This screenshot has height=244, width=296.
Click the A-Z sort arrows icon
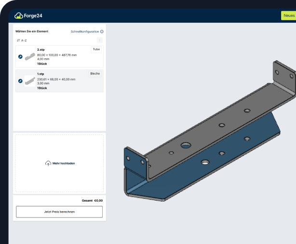[18, 41]
